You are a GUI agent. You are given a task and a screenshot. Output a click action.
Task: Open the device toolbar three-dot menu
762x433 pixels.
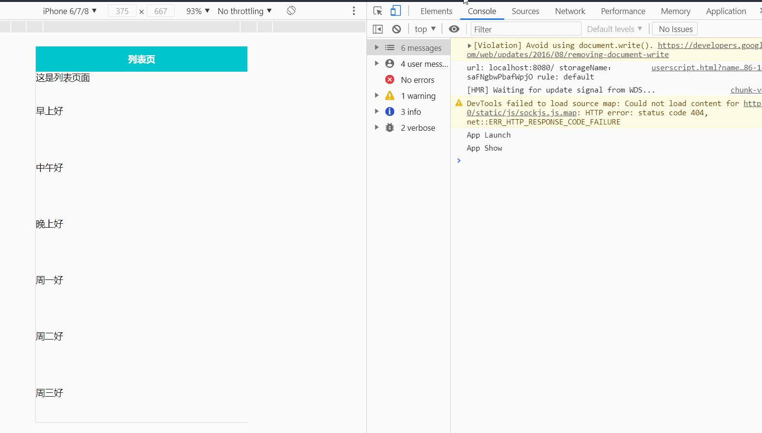click(354, 11)
